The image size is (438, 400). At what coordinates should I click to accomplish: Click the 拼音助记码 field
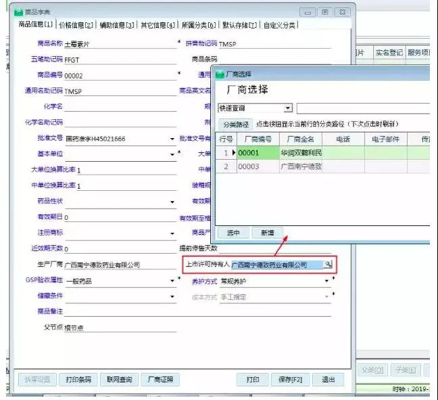(274, 44)
